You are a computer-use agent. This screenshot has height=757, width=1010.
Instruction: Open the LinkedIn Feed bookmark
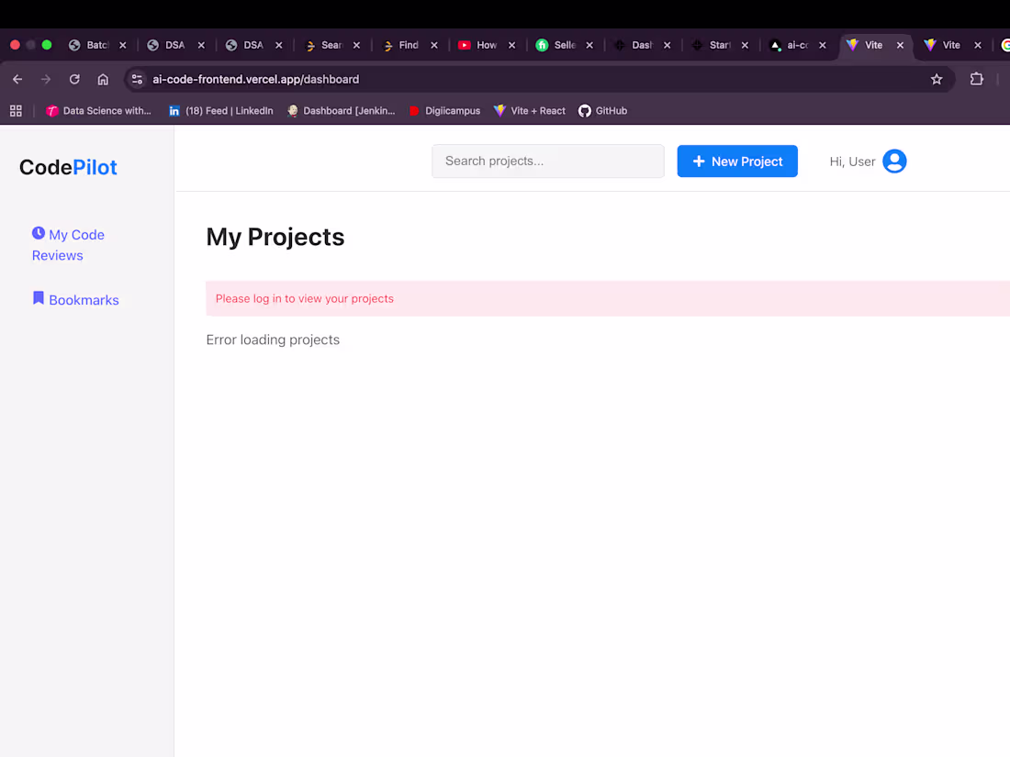coord(220,110)
